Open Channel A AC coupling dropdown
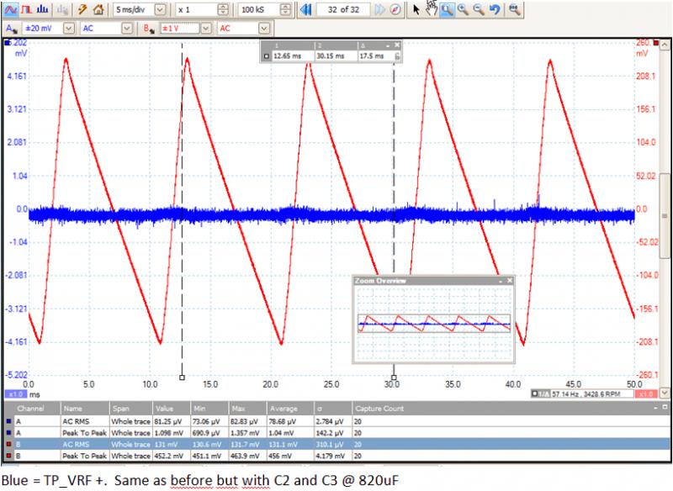The width and height of the screenshot is (673, 491). point(127,29)
